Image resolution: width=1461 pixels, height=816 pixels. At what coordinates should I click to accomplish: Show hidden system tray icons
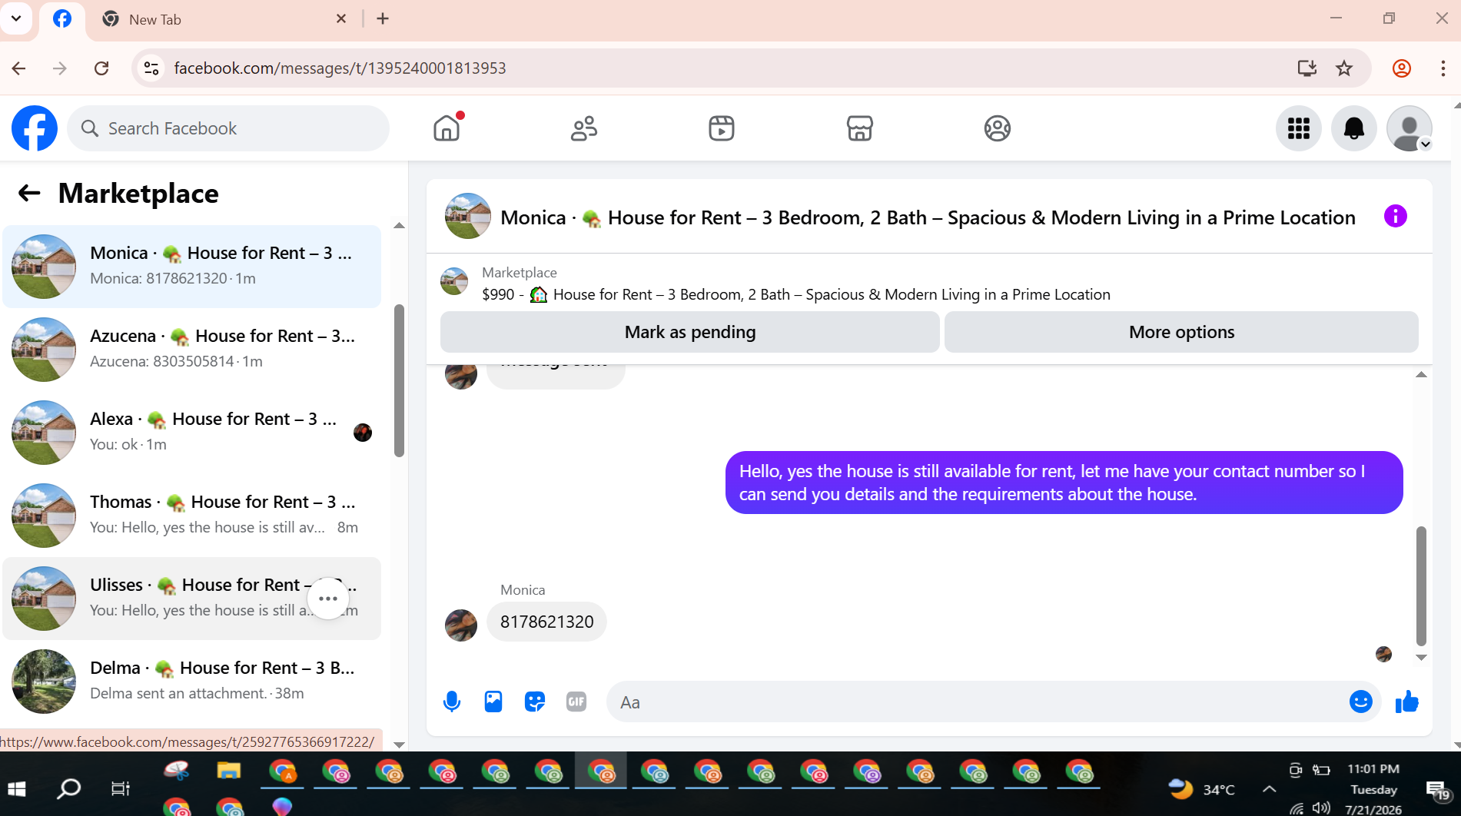click(1270, 788)
